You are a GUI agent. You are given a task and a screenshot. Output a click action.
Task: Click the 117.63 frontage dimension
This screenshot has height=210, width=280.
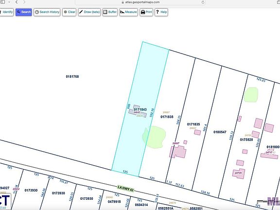pos(180,185)
